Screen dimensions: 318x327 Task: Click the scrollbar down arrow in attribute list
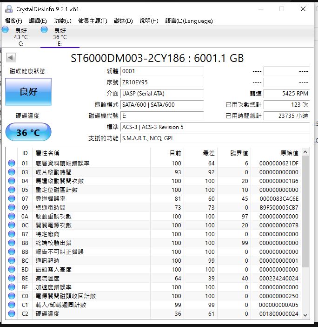point(305,315)
